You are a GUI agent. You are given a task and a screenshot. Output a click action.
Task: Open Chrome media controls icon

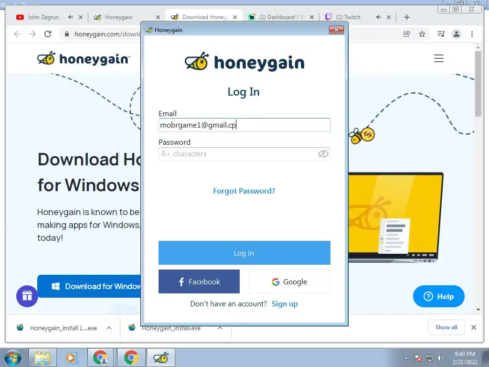point(441,34)
